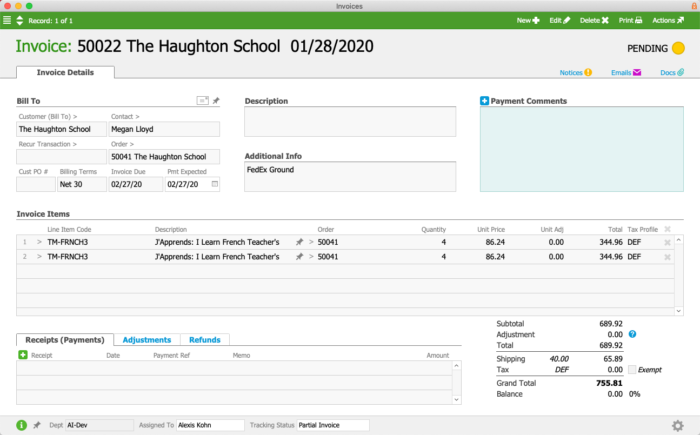Click the Contact field showing Megan Lloyd
The height and width of the screenshot is (435, 700).
164,129
